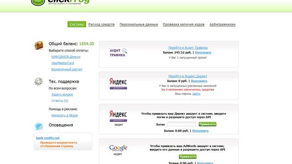The image size is (292, 164).
Task: Click text У Вас 1 запущенный проект
Action: tap(188, 58)
